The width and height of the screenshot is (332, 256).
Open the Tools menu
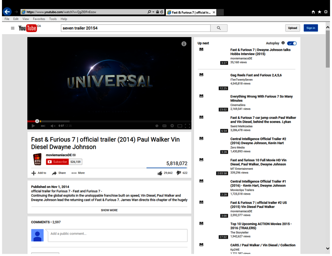[x=53, y=19]
